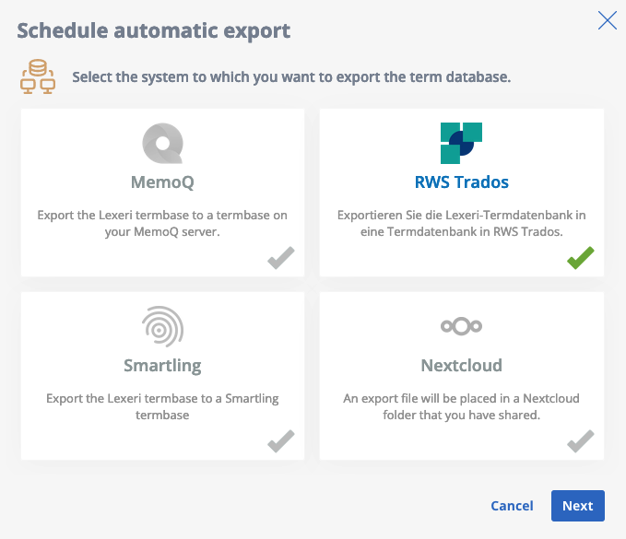Image resolution: width=626 pixels, height=539 pixels.
Task: Select the RWS Trados title
Action: click(x=462, y=182)
